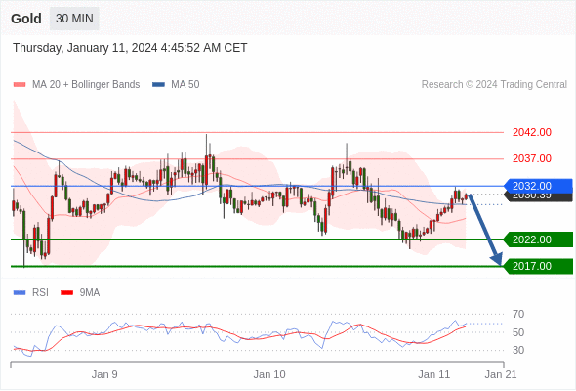
Task: Click the MA 20 + Bollinger Bands label
Action: (x=86, y=85)
